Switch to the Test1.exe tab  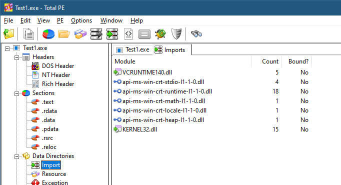pyautogui.click(x=133, y=50)
